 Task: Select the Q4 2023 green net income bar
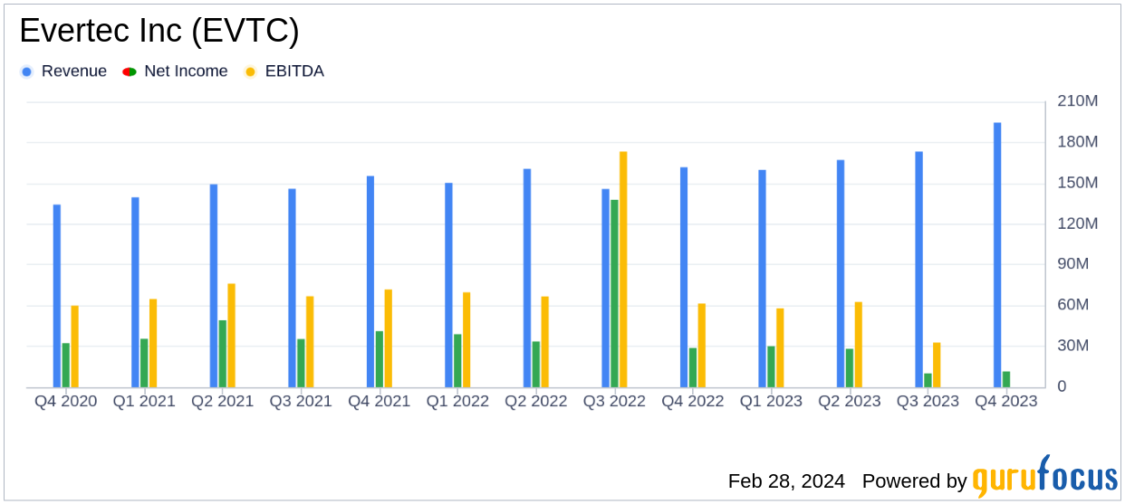1006,380
